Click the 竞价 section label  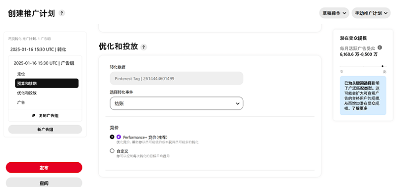[x=114, y=128]
